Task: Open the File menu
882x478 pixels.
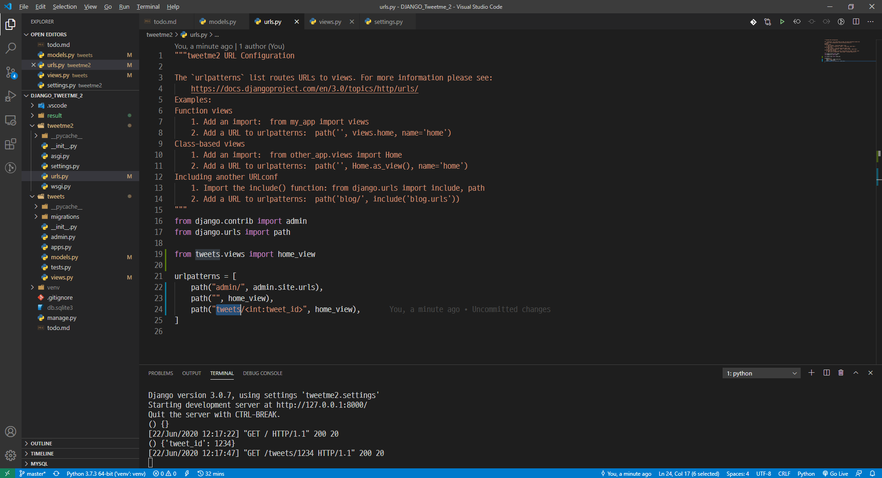Action: point(24,7)
